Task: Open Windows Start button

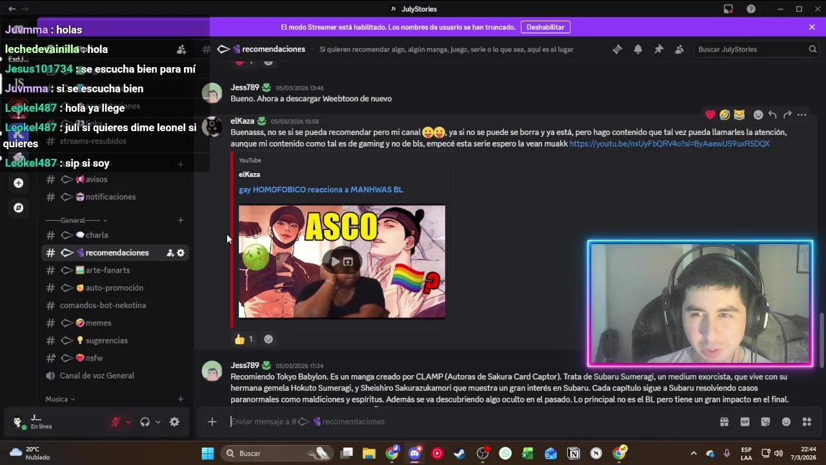Action: [208, 453]
